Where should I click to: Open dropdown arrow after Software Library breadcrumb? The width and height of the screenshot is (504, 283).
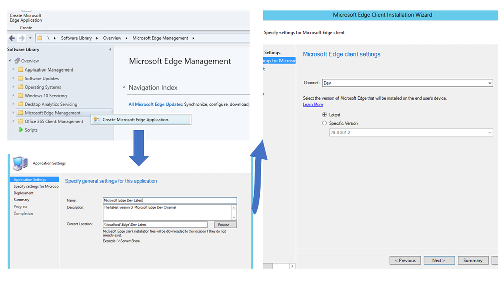click(x=97, y=38)
